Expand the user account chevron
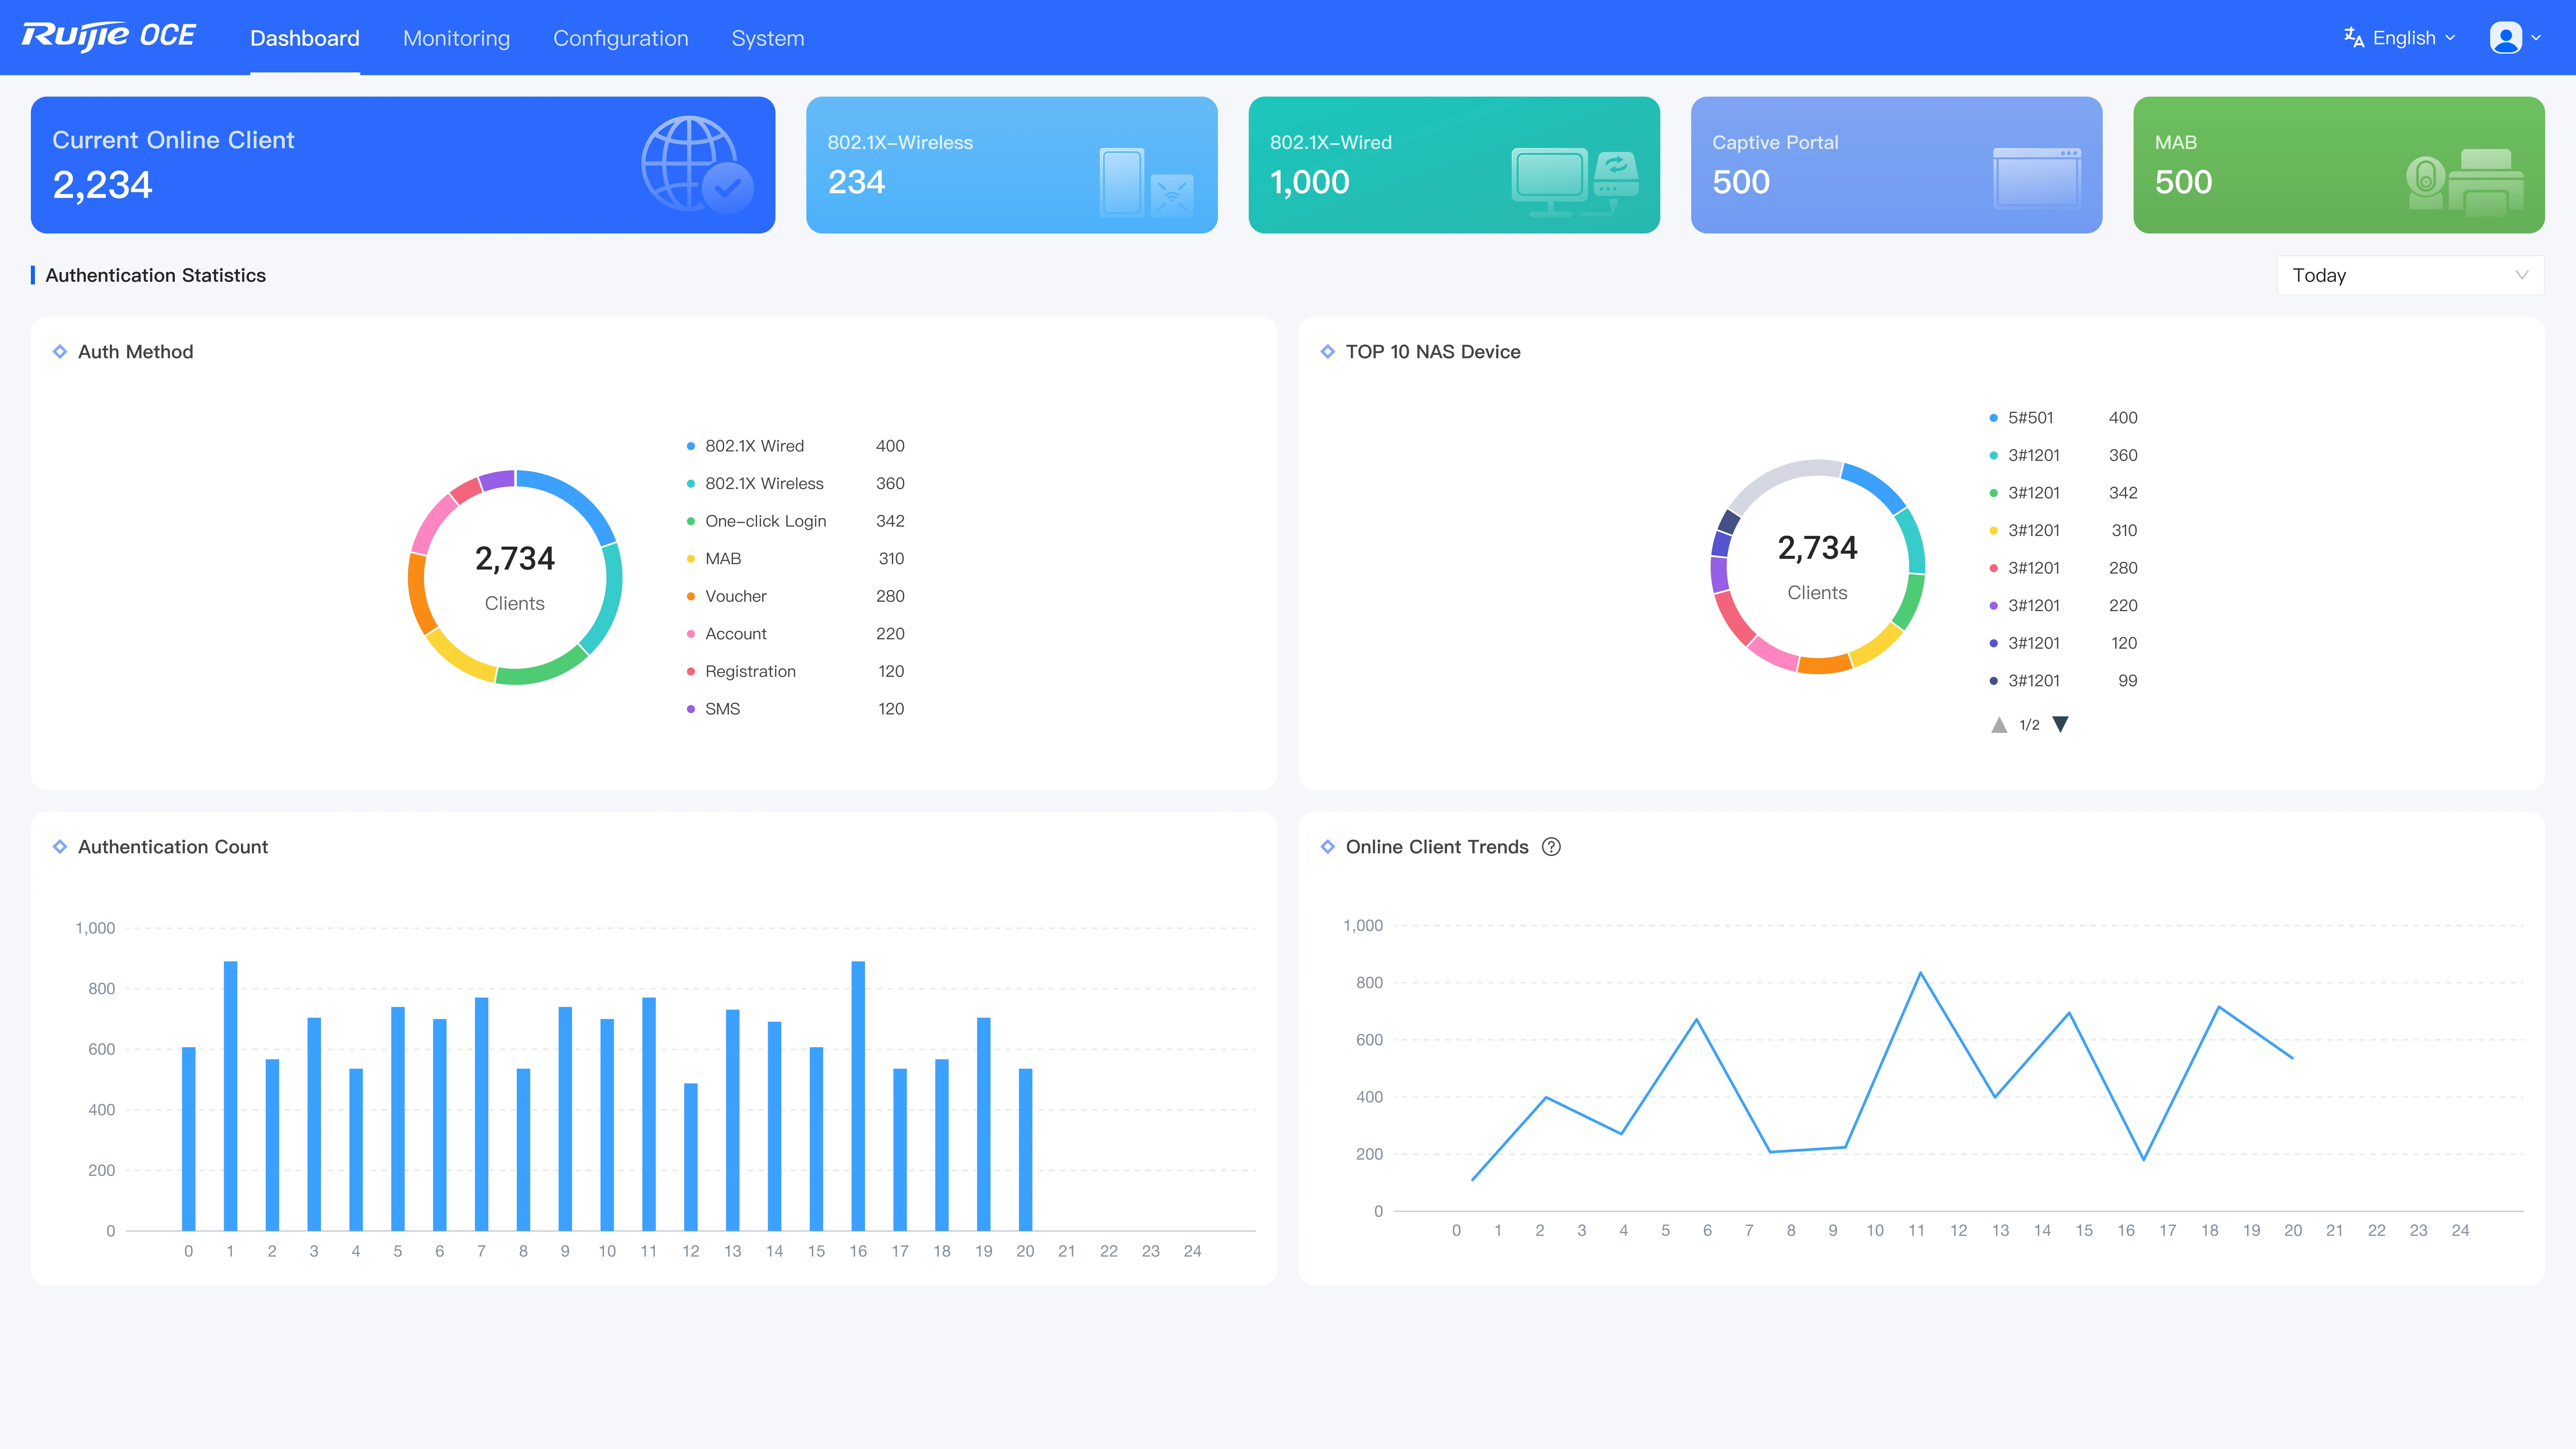 tap(2536, 38)
